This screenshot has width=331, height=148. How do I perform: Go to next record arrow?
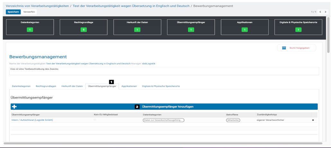click(325, 12)
